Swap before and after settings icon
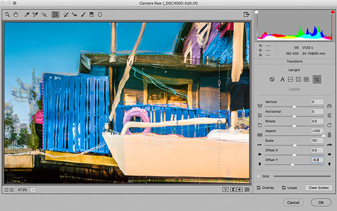Viewport: 337px width, 211px height. pyautogui.click(x=233, y=190)
